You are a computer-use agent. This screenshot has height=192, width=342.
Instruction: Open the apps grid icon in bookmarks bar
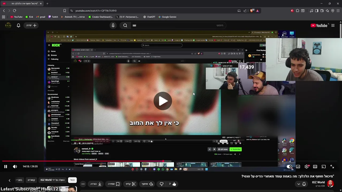3,17
